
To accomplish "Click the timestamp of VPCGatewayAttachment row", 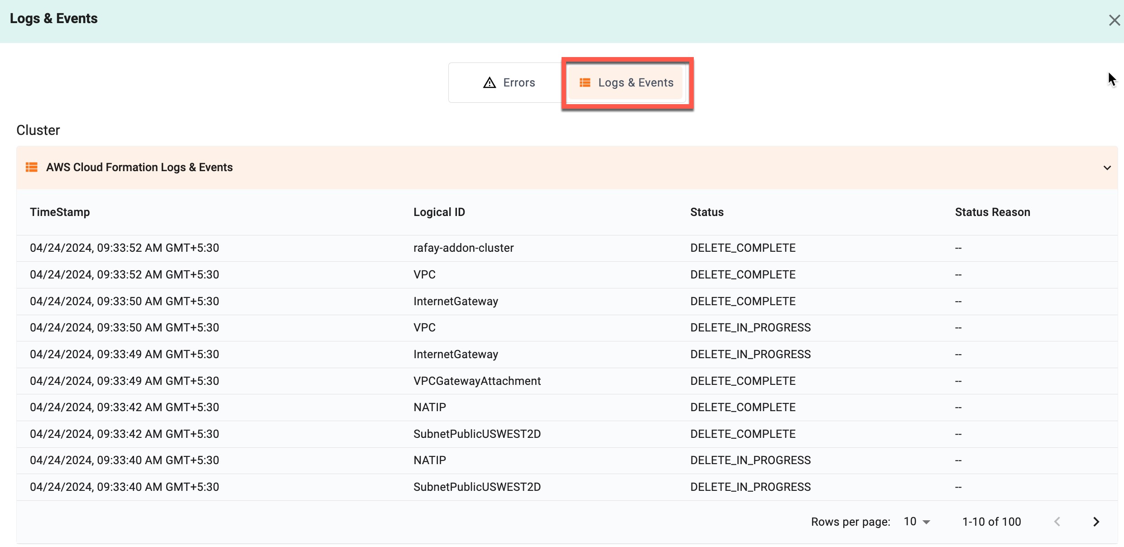I will point(125,381).
